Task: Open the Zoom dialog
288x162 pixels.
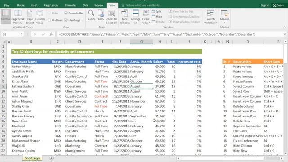Action: point(91,15)
